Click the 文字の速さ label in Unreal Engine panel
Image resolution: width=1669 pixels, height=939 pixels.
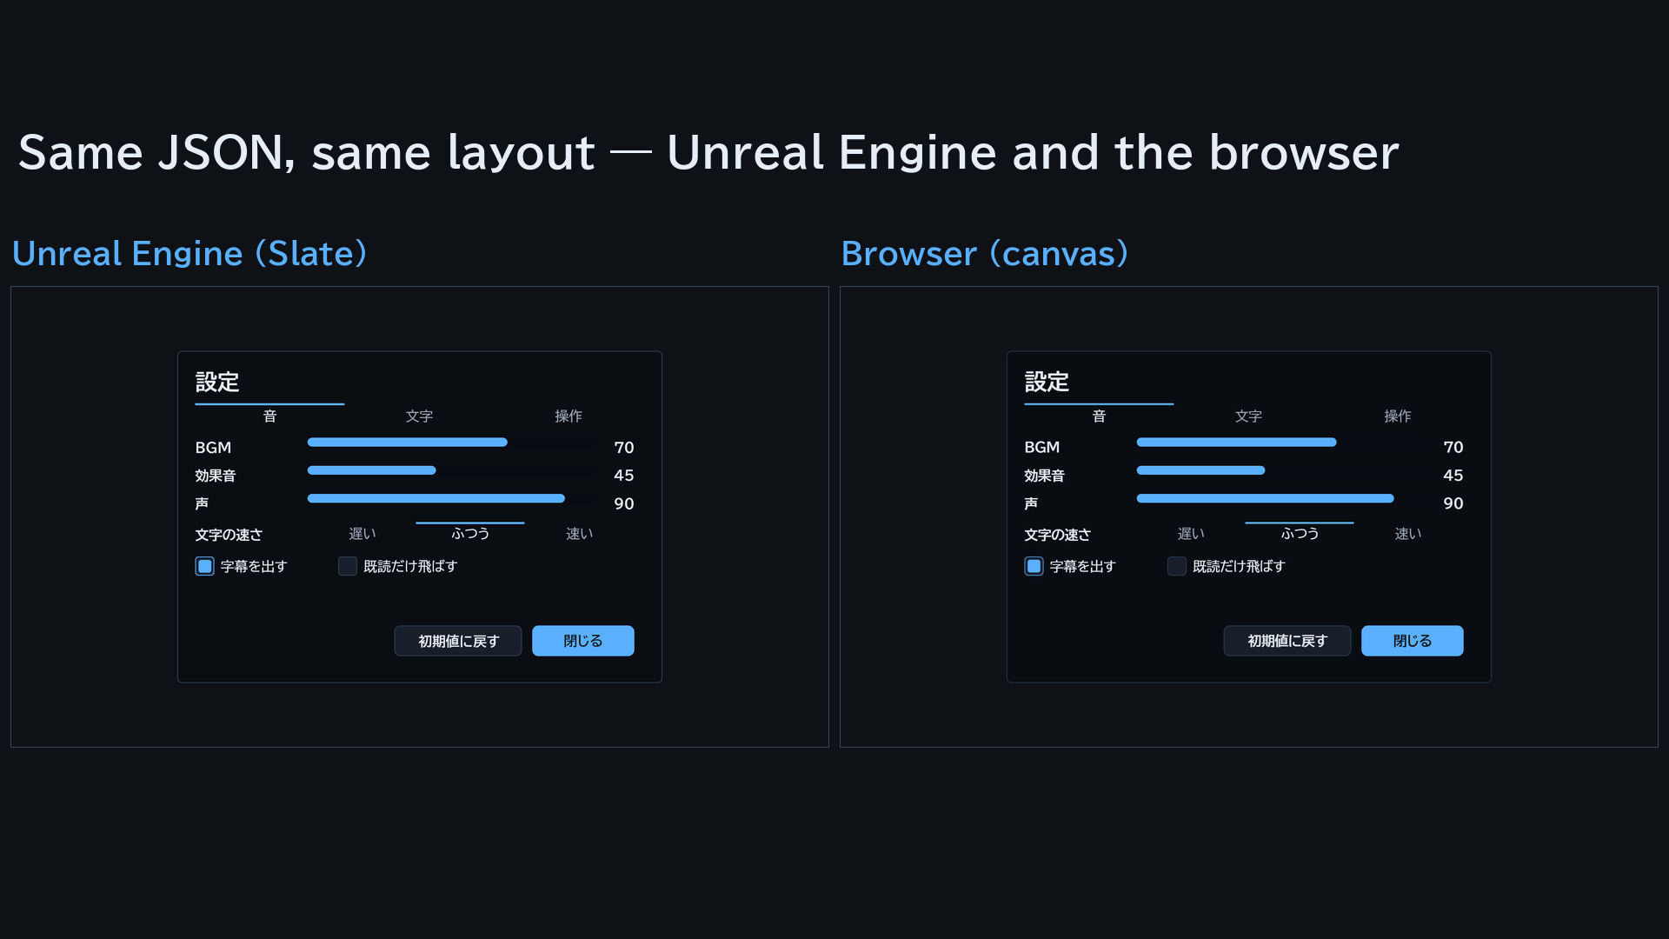tap(229, 535)
